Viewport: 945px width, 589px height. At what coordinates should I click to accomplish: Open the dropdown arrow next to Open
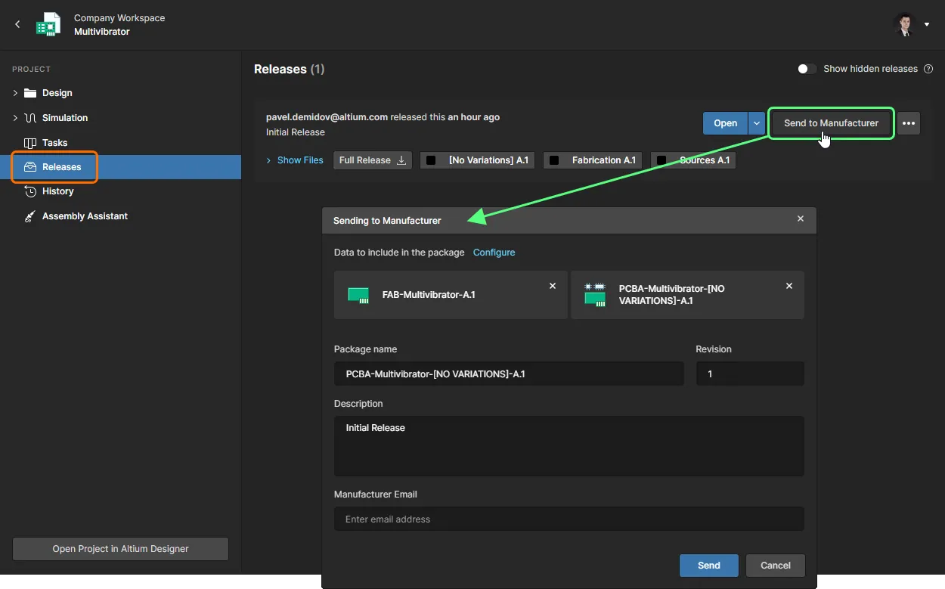(x=757, y=123)
